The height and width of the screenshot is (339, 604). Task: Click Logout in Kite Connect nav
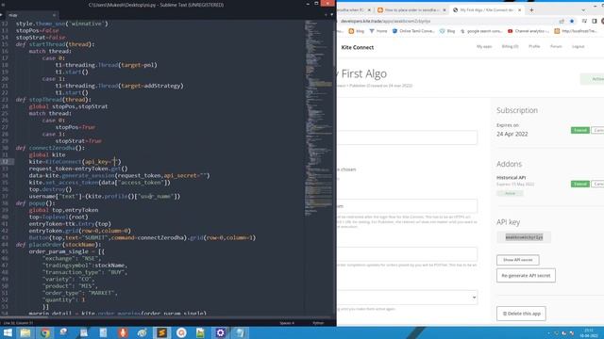click(578, 46)
